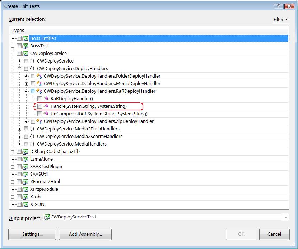Image resolution: width=298 pixels, height=249 pixels.
Task: Check the ZipDeployHandler class checkbox
Action: click(33, 121)
